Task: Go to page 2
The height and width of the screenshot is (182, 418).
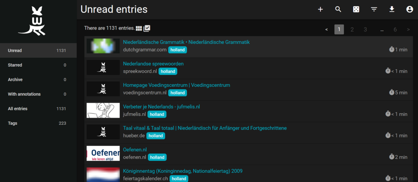Action: pos(352,30)
